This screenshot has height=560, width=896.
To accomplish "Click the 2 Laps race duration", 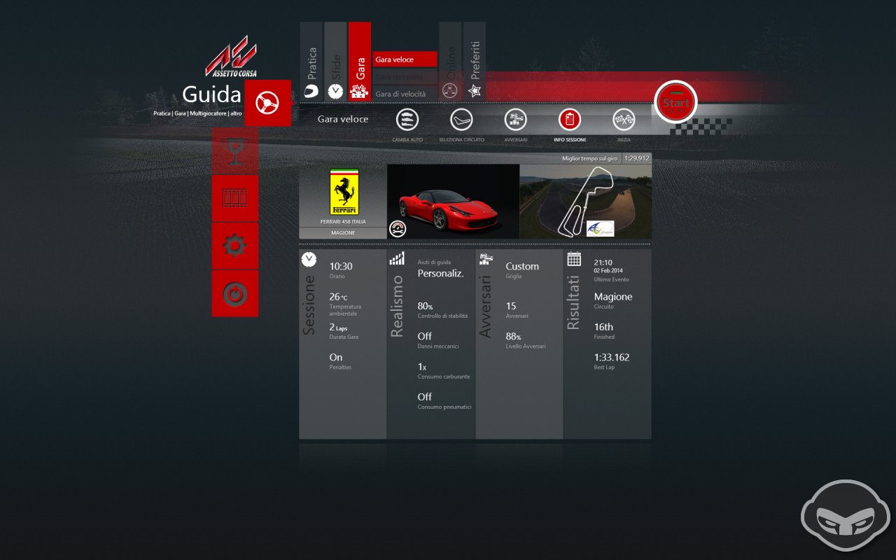I will click(x=338, y=327).
